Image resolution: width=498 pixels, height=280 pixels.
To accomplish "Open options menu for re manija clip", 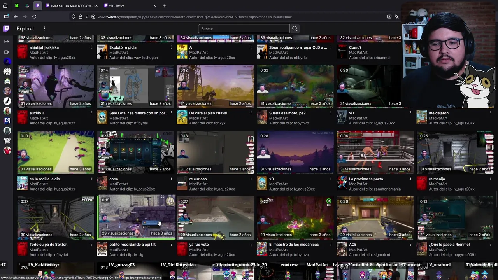I will pos(491,178).
